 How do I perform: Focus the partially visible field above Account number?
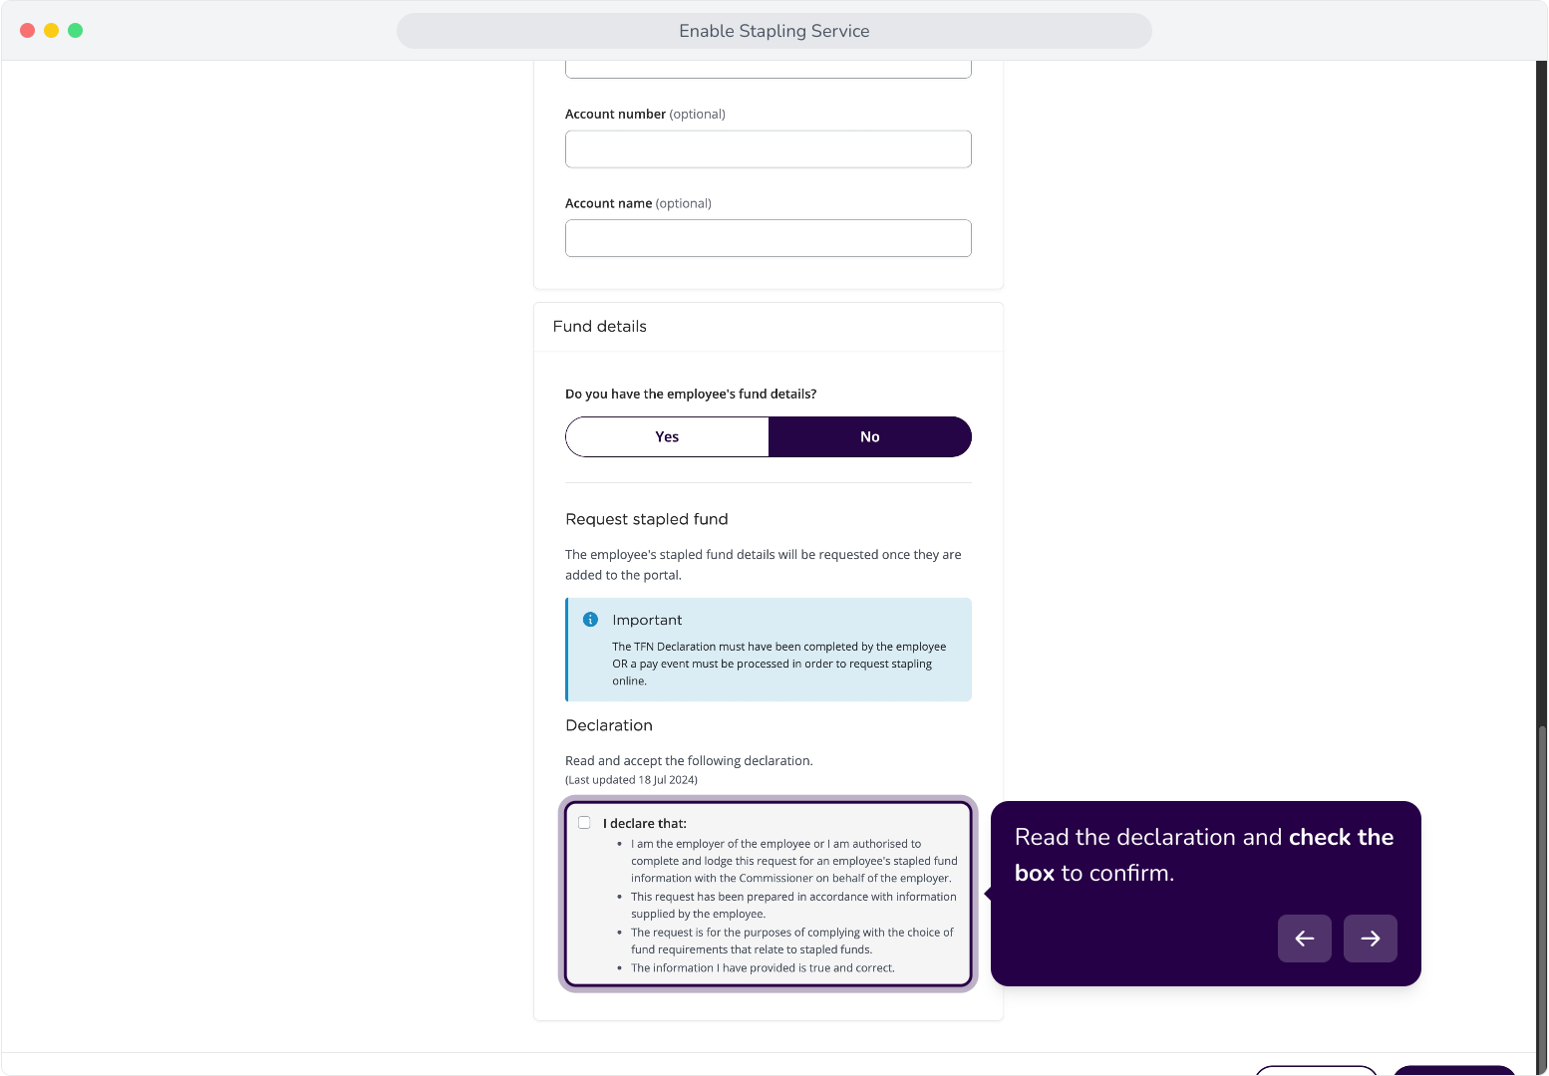(x=769, y=69)
